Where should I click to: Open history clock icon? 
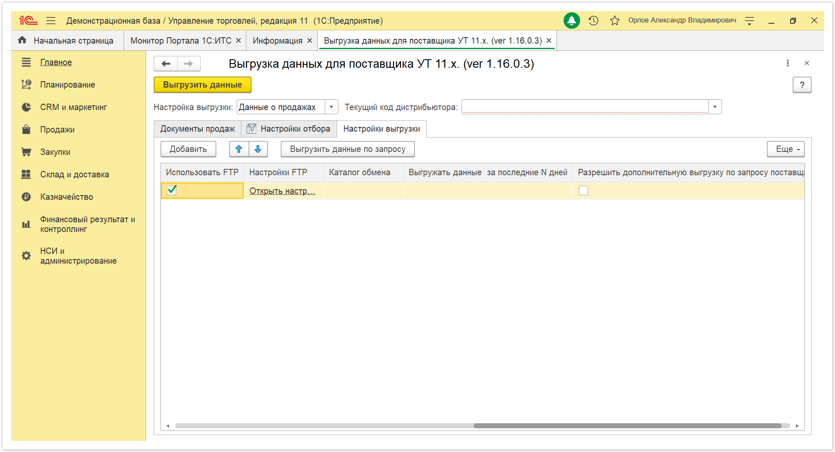pyautogui.click(x=593, y=20)
